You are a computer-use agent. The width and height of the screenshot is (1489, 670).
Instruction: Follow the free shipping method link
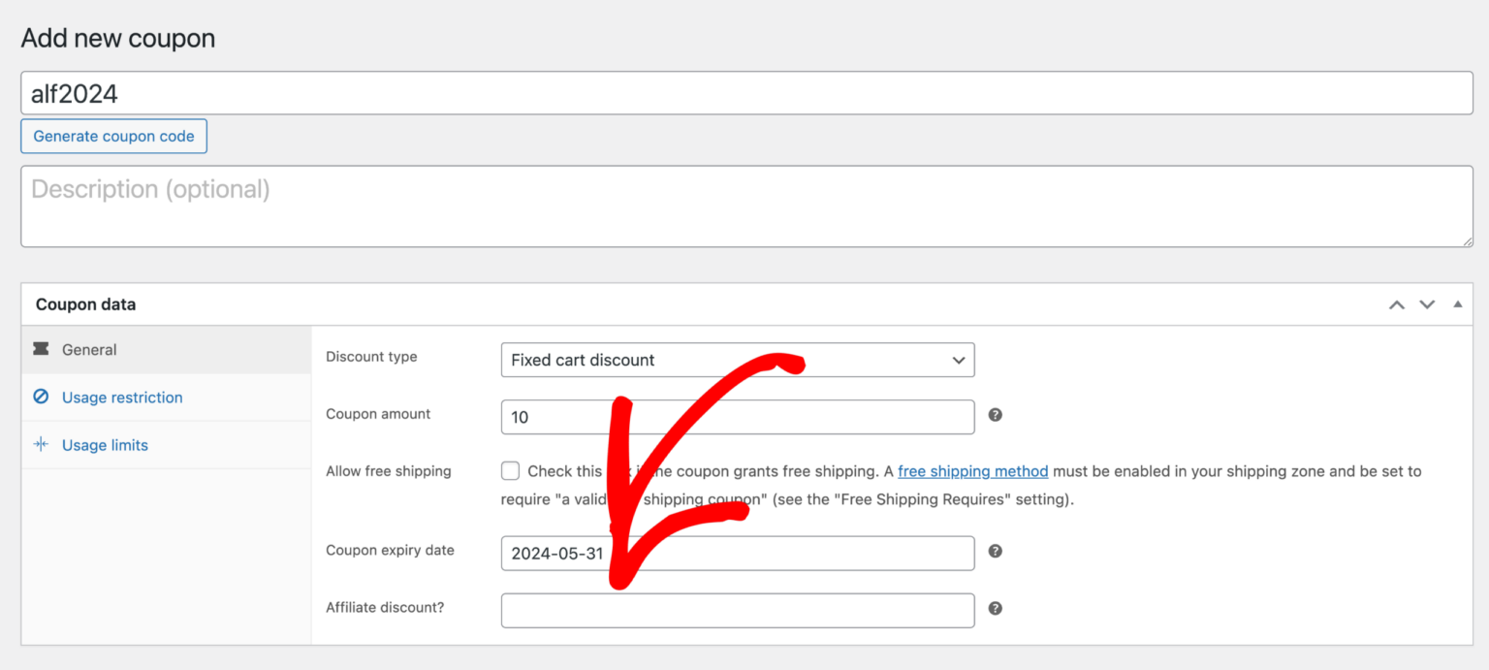[972, 471]
